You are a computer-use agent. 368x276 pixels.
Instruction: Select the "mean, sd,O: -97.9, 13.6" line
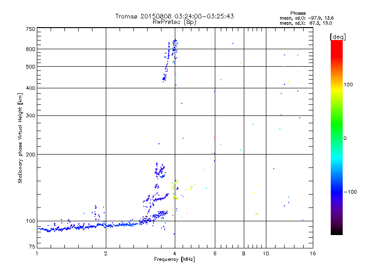coord(306,18)
